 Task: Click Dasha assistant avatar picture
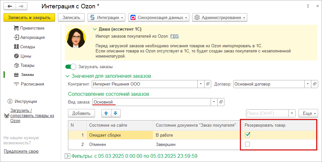pos(76,38)
